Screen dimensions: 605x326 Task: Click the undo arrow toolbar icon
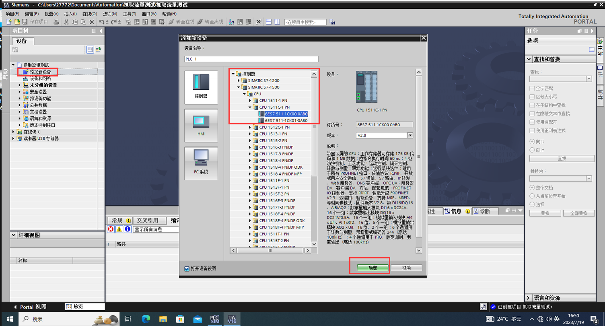[101, 22]
